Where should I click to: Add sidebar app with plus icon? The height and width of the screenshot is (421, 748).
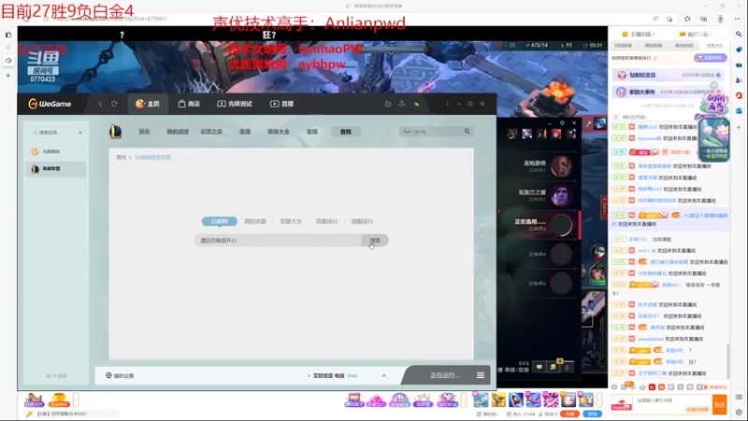[x=739, y=127]
